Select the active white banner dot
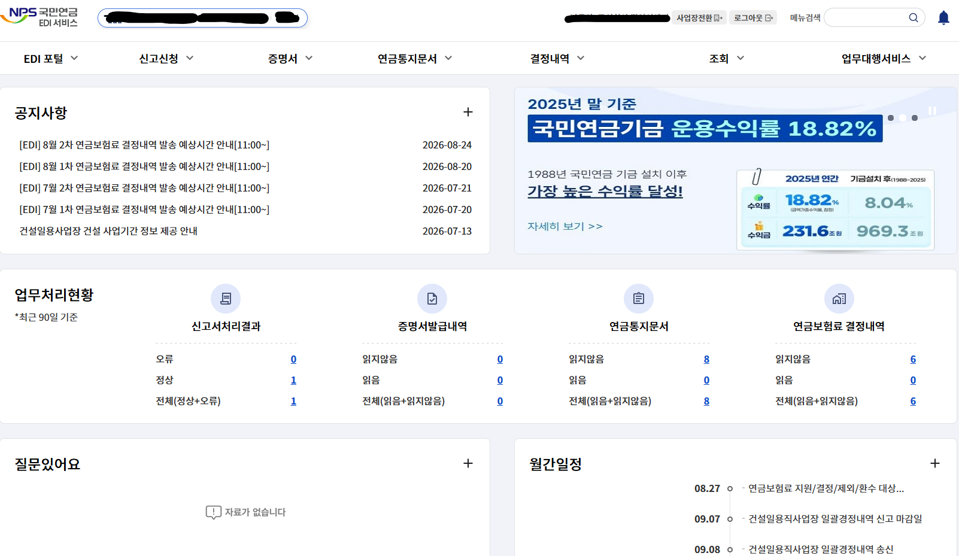The image size is (959, 556). [903, 118]
